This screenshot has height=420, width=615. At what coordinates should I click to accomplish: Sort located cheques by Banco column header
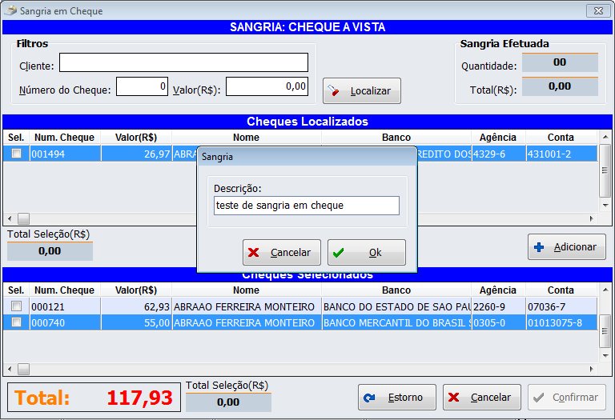pyautogui.click(x=396, y=138)
